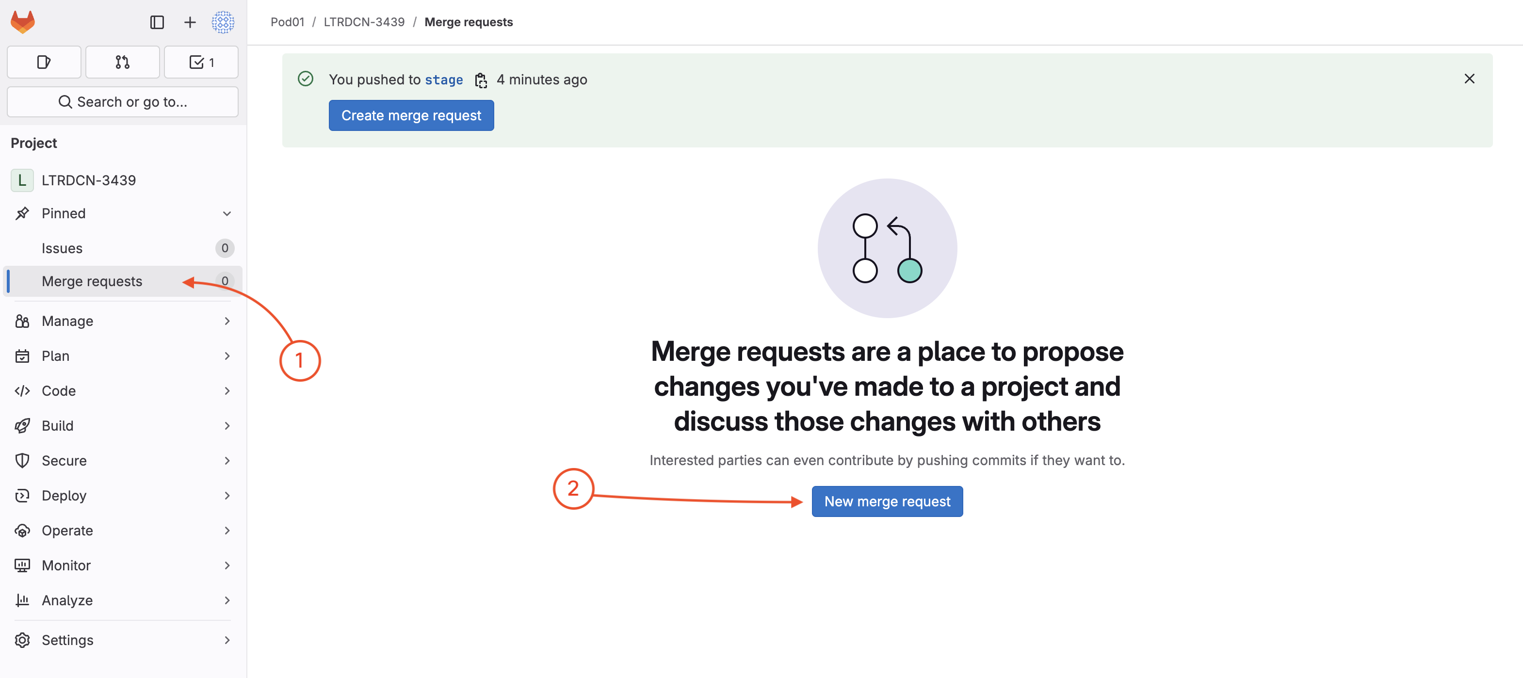Open assigned issues icon button

44,62
